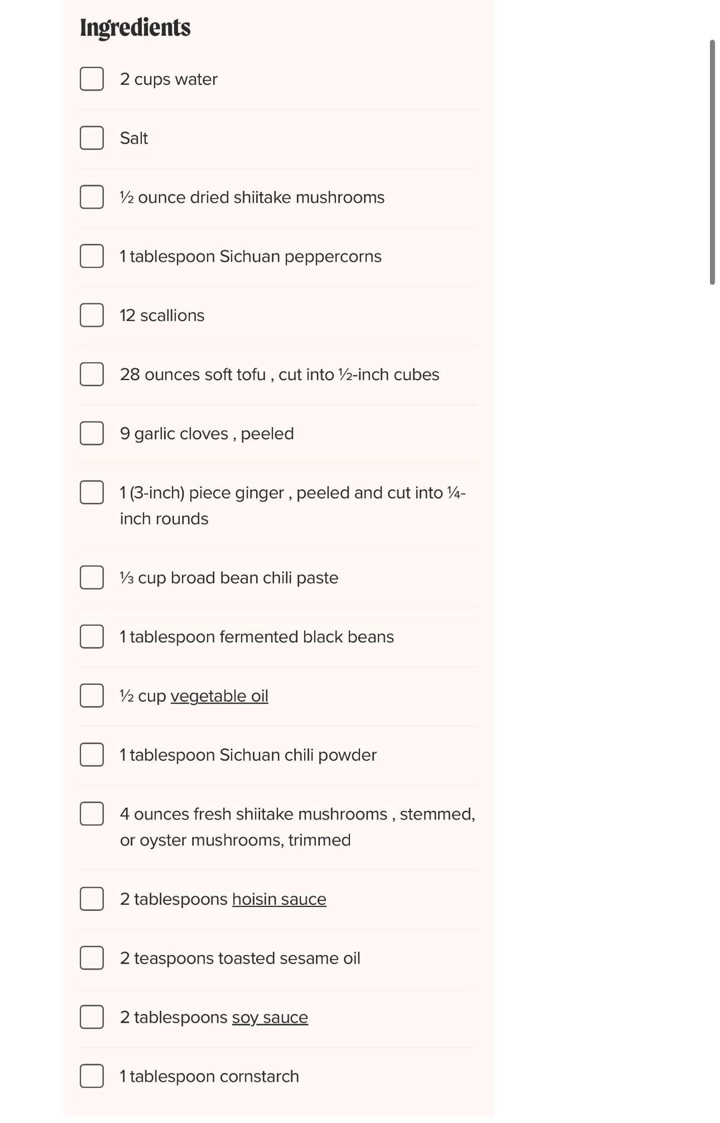The width and height of the screenshot is (720, 1123).
Task: Tick the soft tofu checkbox
Action: pos(92,374)
